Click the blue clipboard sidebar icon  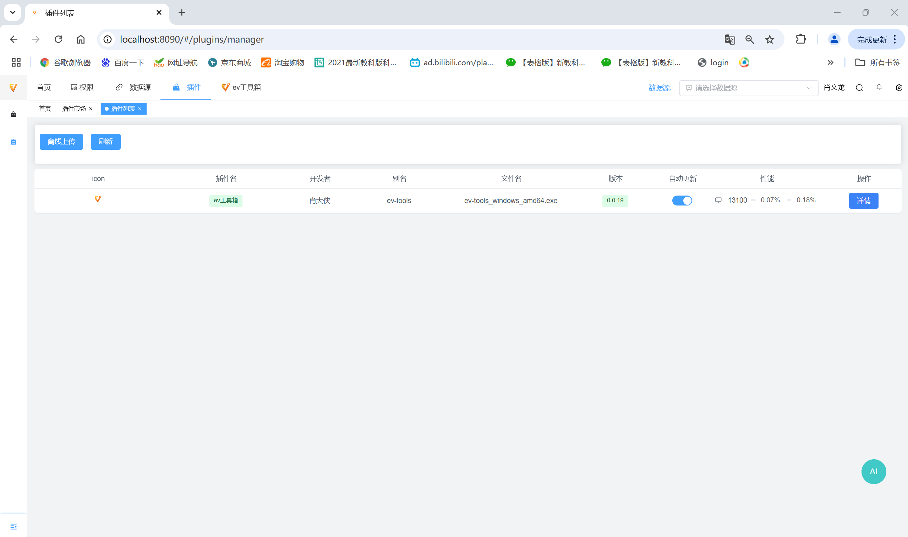click(13, 142)
